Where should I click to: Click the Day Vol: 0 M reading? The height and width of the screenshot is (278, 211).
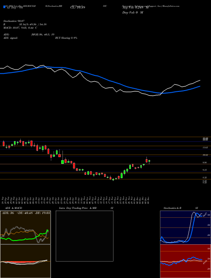point(133,12)
